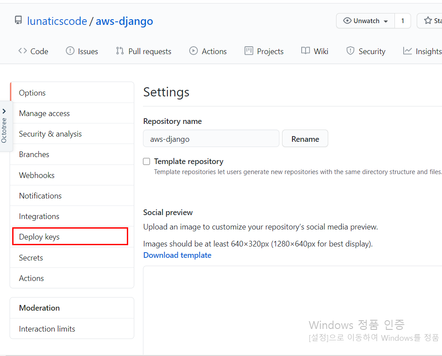Open Deploy keys settings

click(x=72, y=236)
